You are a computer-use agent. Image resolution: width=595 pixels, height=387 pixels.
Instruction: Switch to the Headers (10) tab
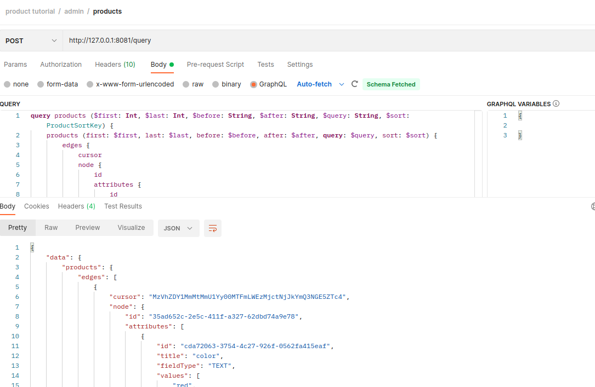click(115, 65)
